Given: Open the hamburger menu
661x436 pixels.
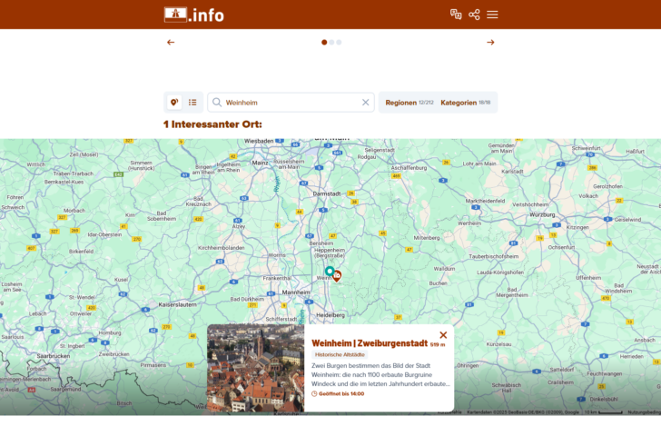Looking at the screenshot, I should [x=492, y=15].
